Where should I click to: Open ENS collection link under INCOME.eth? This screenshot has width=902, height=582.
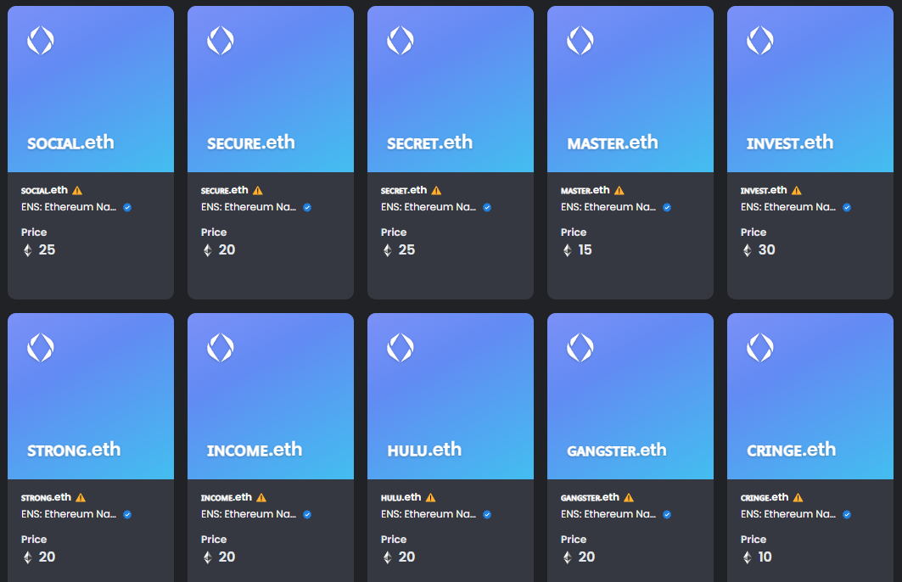click(249, 514)
